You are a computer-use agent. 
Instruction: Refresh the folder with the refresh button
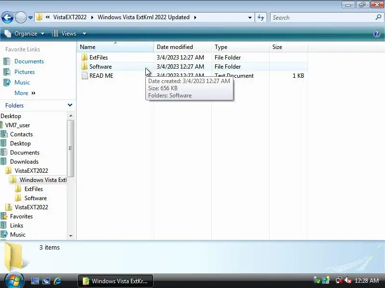pyautogui.click(x=261, y=17)
